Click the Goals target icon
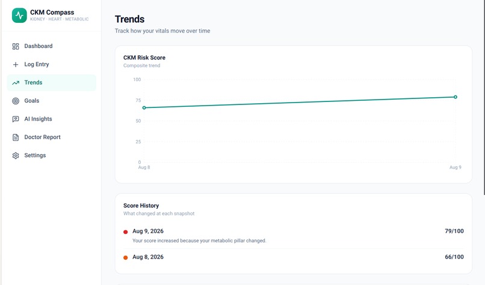This screenshot has height=285, width=485. pos(16,101)
